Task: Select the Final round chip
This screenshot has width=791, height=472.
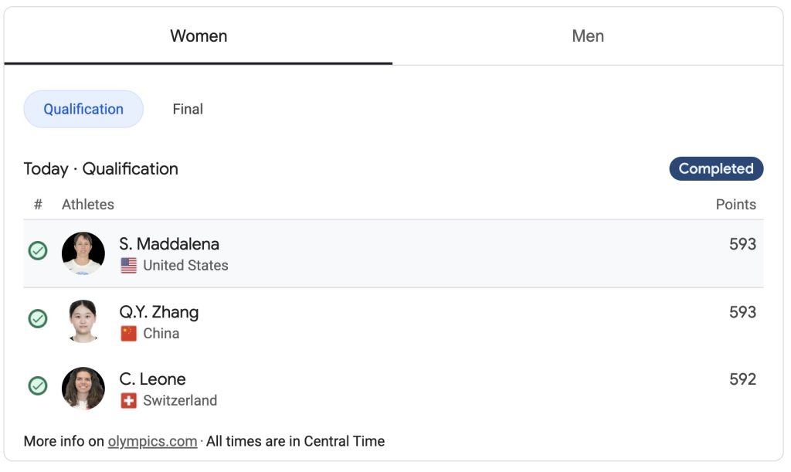Action: pos(188,109)
